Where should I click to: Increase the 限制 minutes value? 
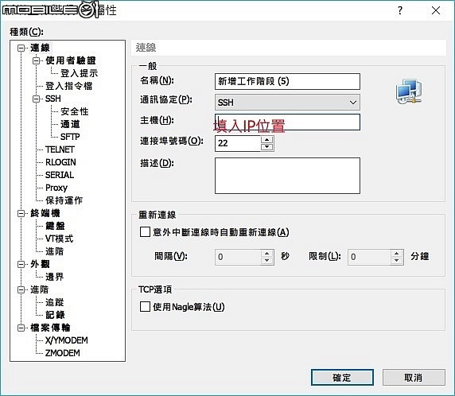point(396,254)
